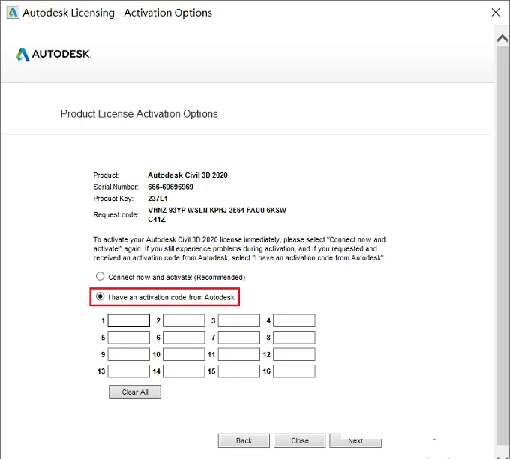
Task: Click activation code field 1
Action: (x=129, y=320)
